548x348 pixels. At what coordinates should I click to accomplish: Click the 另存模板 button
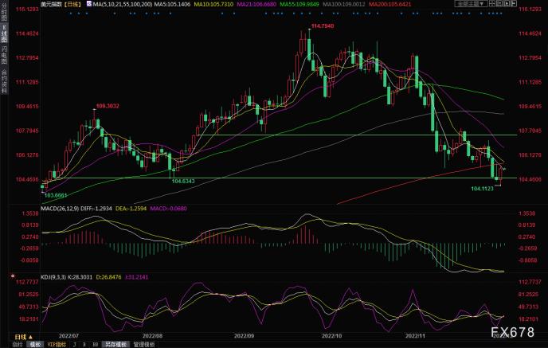pos(115,345)
